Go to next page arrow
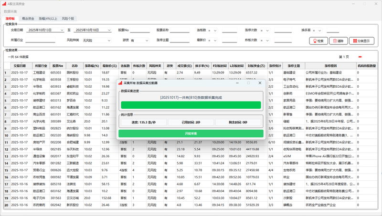 click(360, 57)
